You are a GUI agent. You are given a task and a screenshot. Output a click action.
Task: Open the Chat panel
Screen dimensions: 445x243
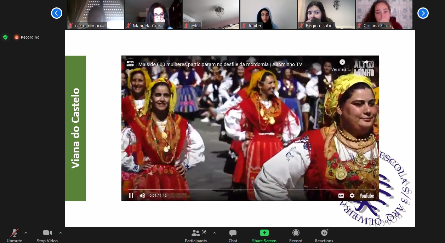click(x=233, y=233)
